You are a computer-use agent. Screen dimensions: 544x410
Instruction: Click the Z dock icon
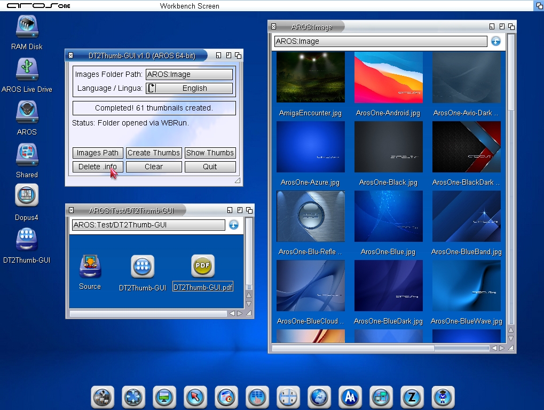point(412,397)
